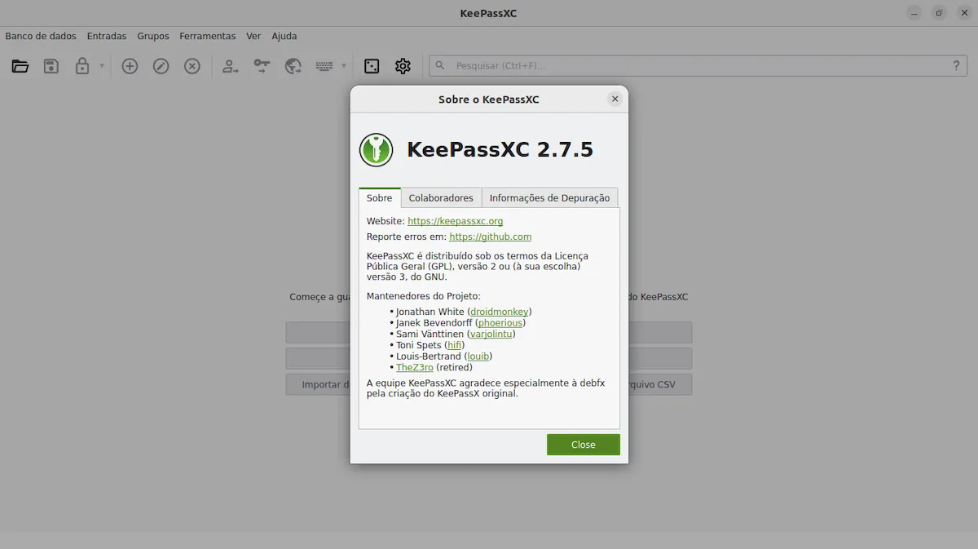Viewport: 978px width, 549px height.
Task: Follow the hifi profile link
Action: pyautogui.click(x=455, y=345)
